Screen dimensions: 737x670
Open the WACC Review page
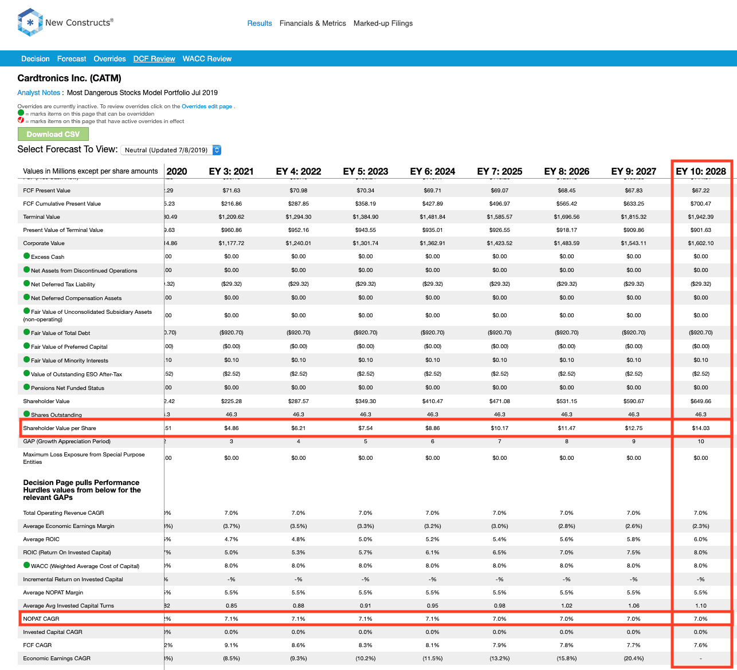tap(207, 58)
